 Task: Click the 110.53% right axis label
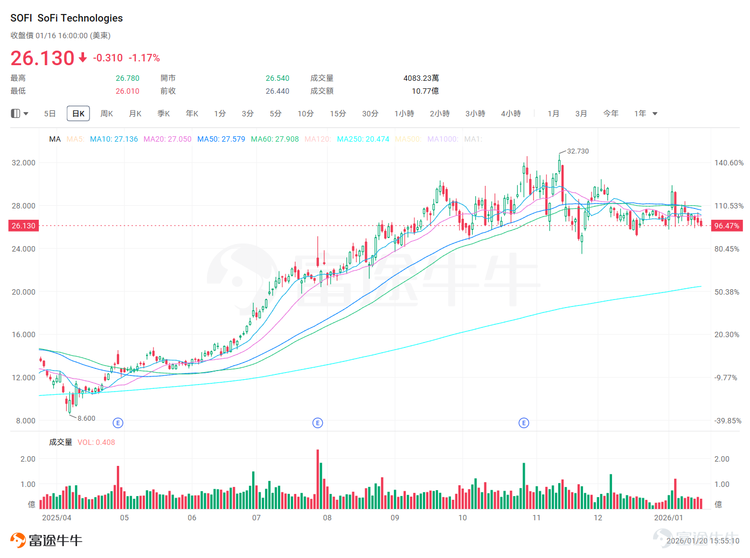click(729, 206)
